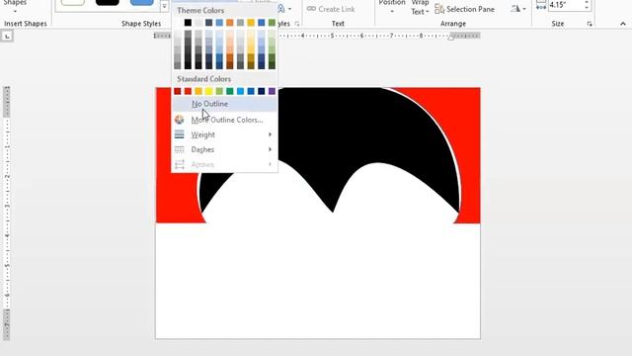Viewport: 632px width, 356px height.
Task: Select yellow standard color
Action: click(x=208, y=91)
